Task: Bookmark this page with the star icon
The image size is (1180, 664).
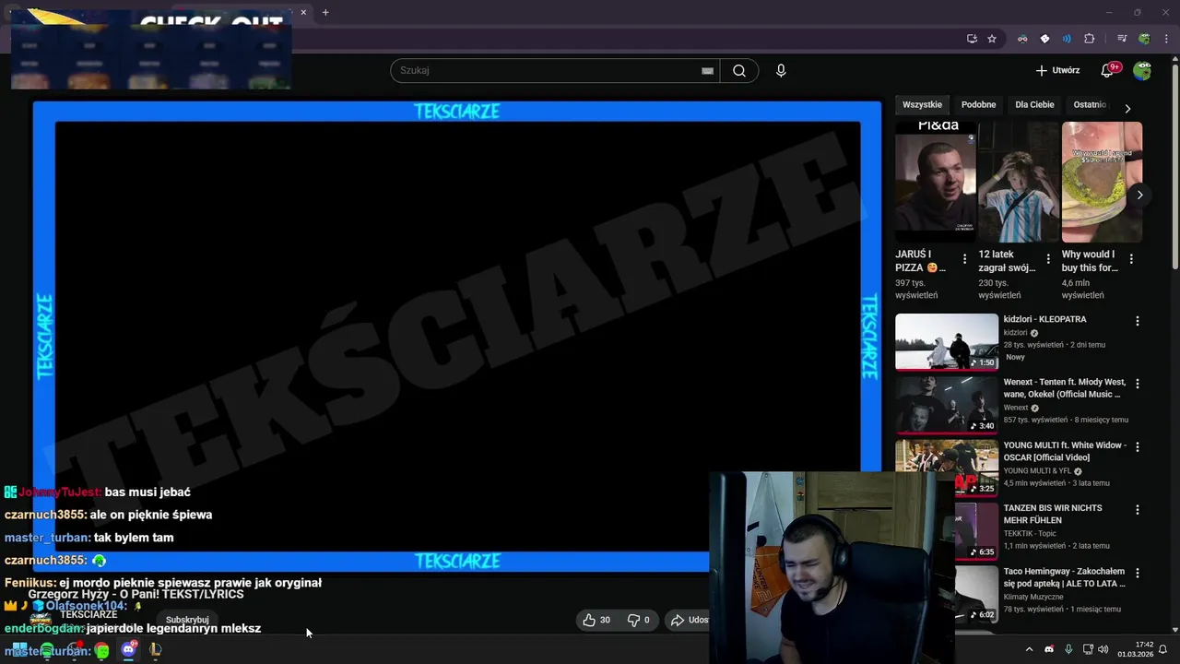Action: point(992,39)
